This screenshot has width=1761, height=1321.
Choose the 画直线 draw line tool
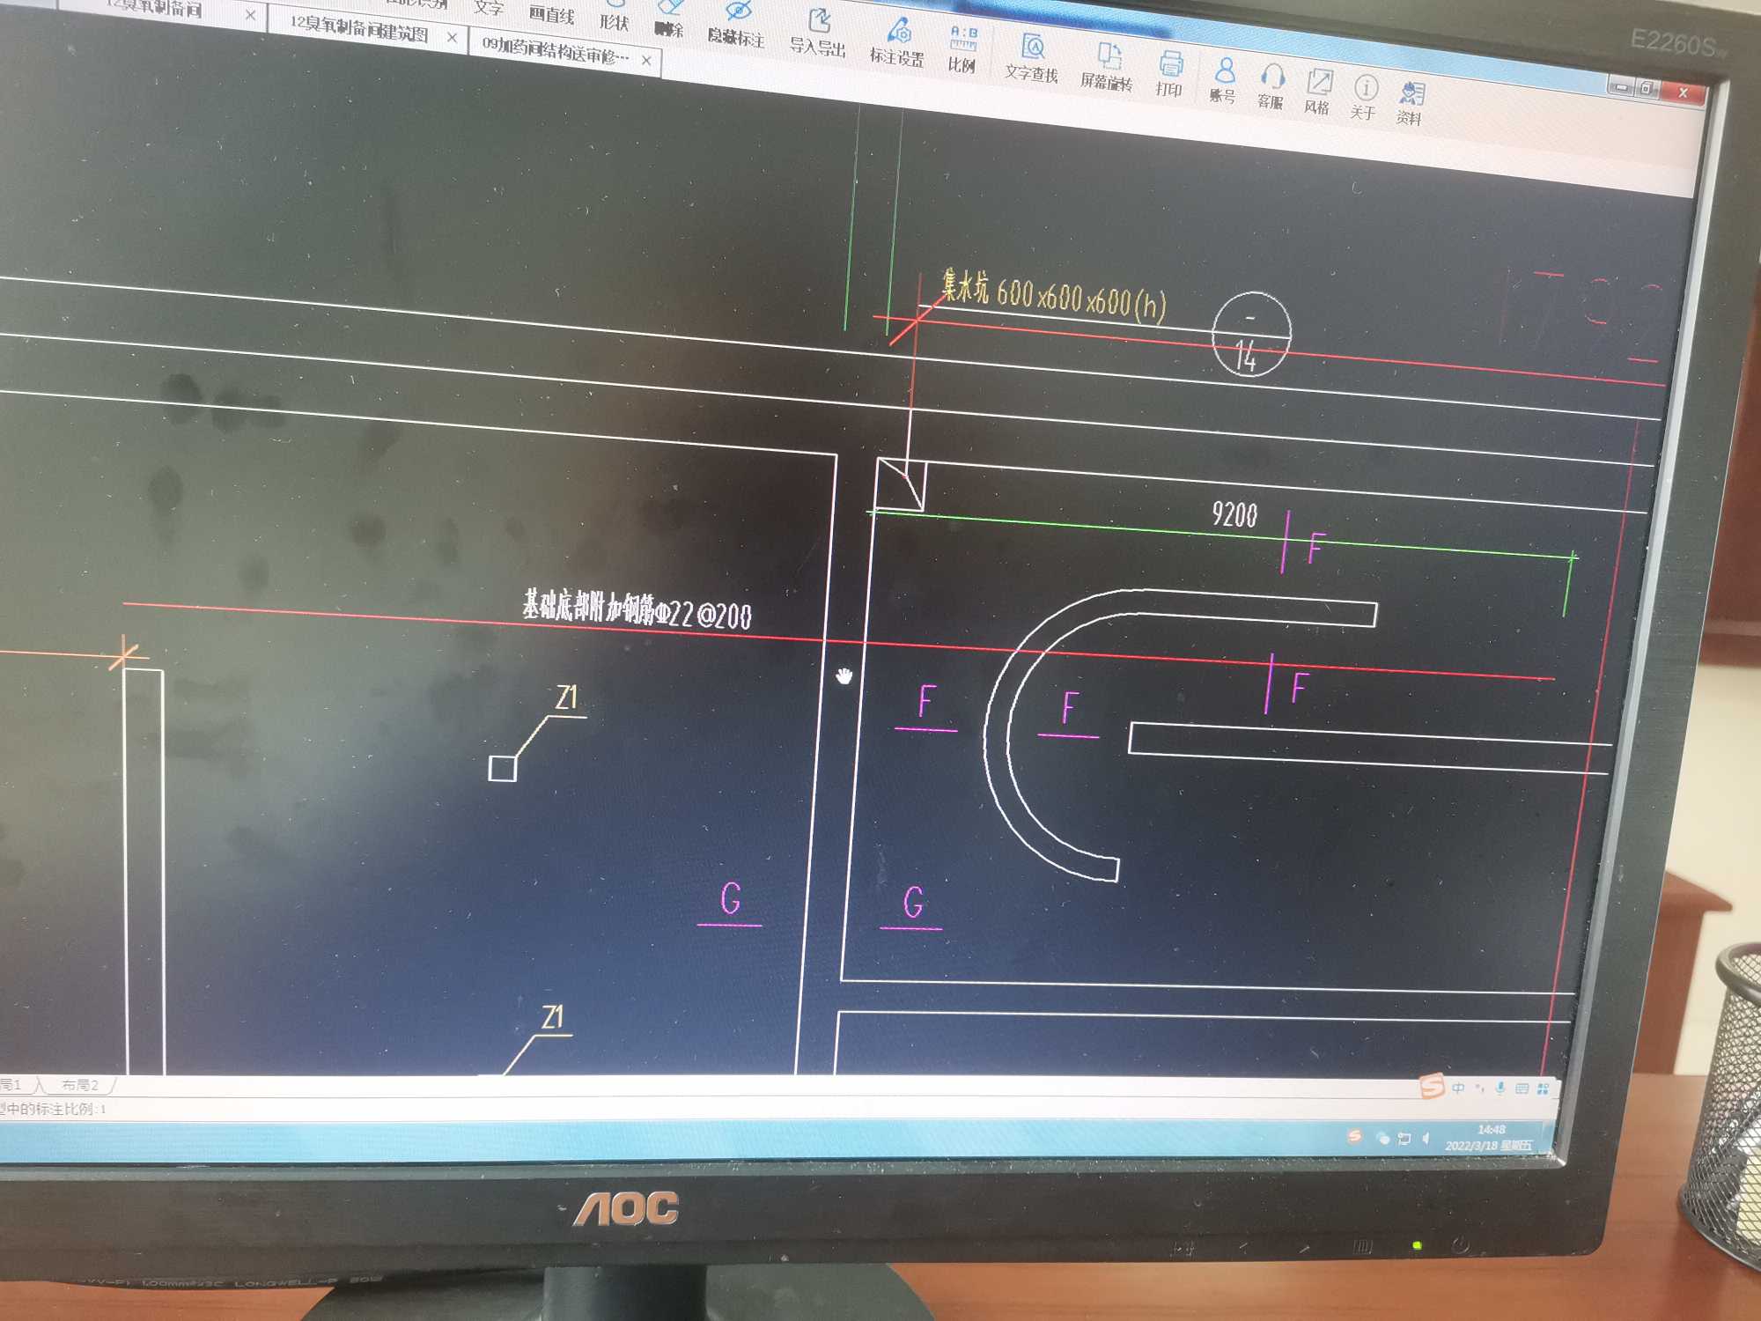(x=552, y=14)
